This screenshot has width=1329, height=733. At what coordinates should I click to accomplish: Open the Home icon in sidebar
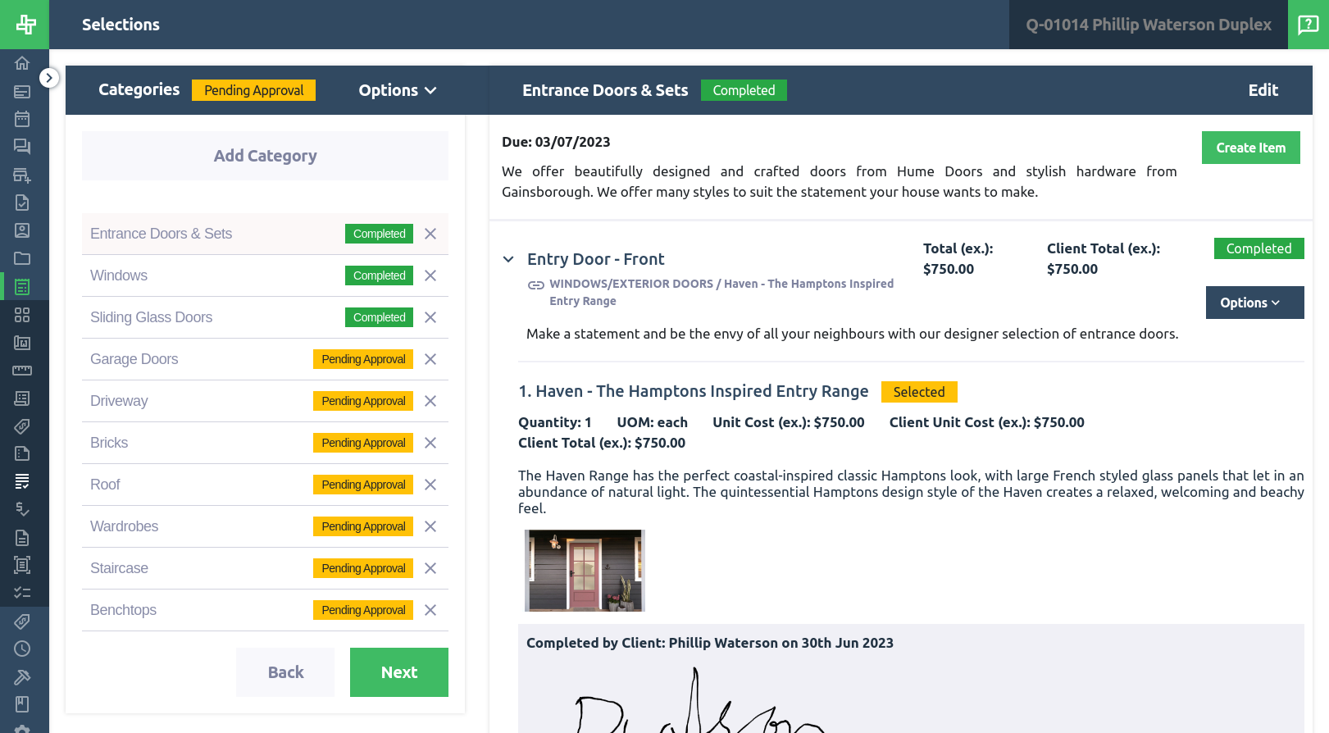tap(22, 63)
